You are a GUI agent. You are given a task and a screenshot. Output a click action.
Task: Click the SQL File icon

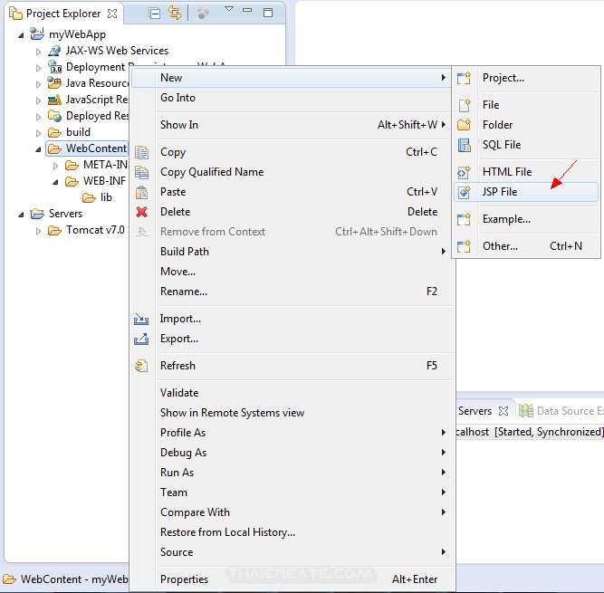point(465,145)
